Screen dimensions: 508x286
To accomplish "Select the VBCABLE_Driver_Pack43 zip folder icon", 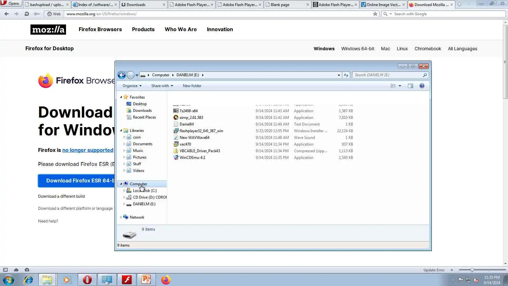I will (x=176, y=151).
